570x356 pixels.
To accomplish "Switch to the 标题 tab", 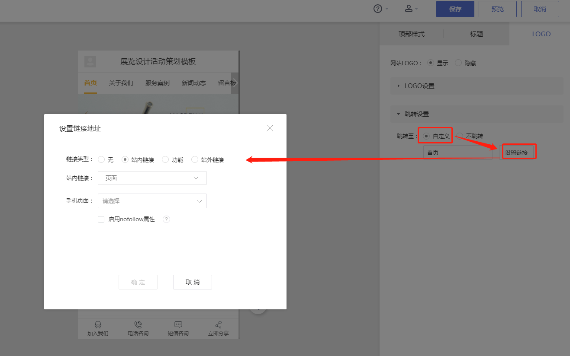I will [x=477, y=34].
